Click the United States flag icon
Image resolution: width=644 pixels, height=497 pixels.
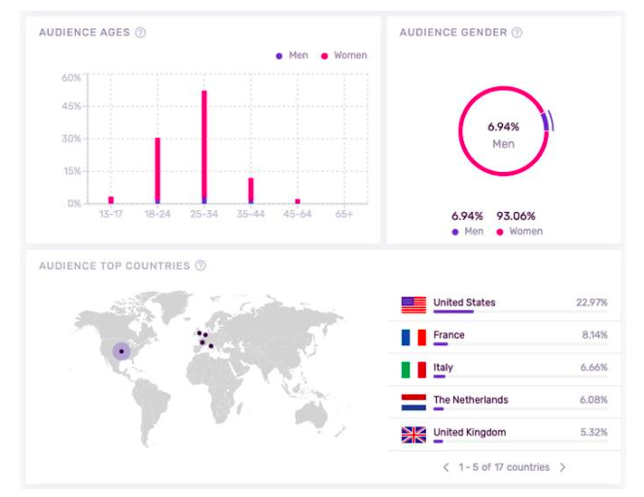click(413, 304)
